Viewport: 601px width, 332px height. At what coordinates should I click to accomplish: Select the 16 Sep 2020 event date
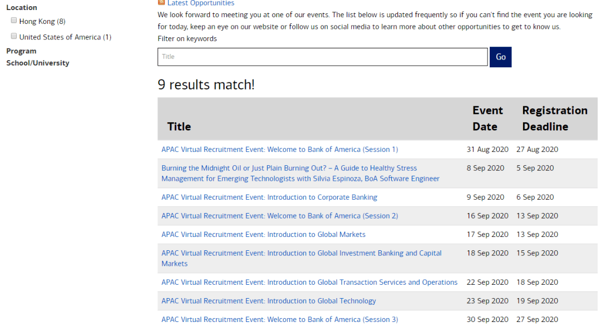487,216
